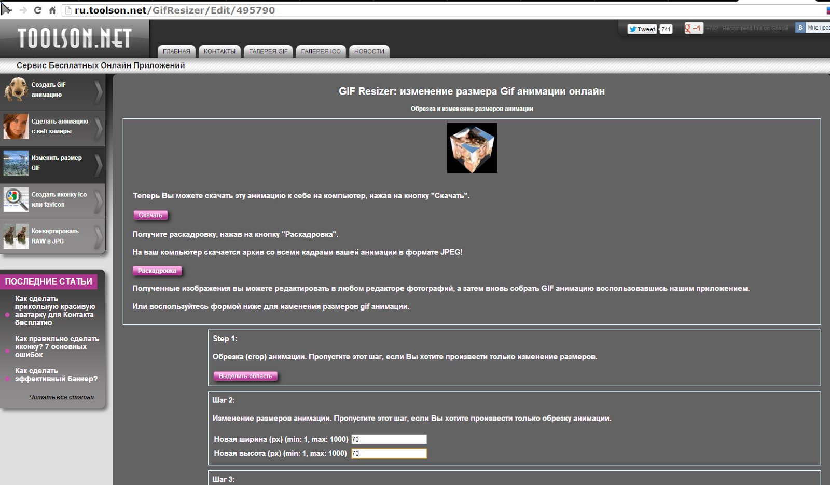Viewport: 830px width, 485px height.
Task: Open the НОВОСТИ tab
Action: coord(369,51)
